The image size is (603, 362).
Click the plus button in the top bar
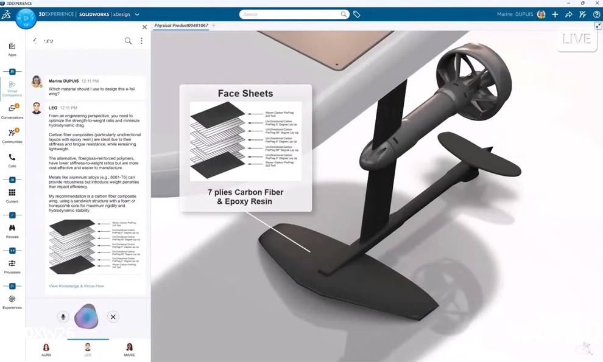click(555, 14)
